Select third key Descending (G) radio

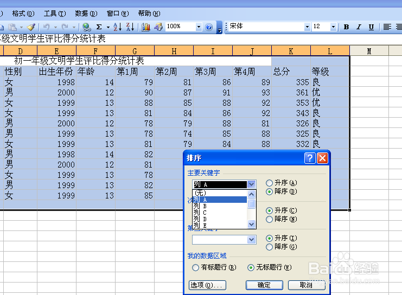click(x=269, y=247)
